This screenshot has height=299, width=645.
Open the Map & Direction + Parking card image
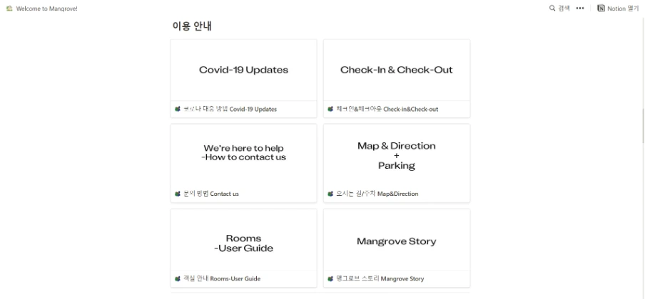[397, 155]
